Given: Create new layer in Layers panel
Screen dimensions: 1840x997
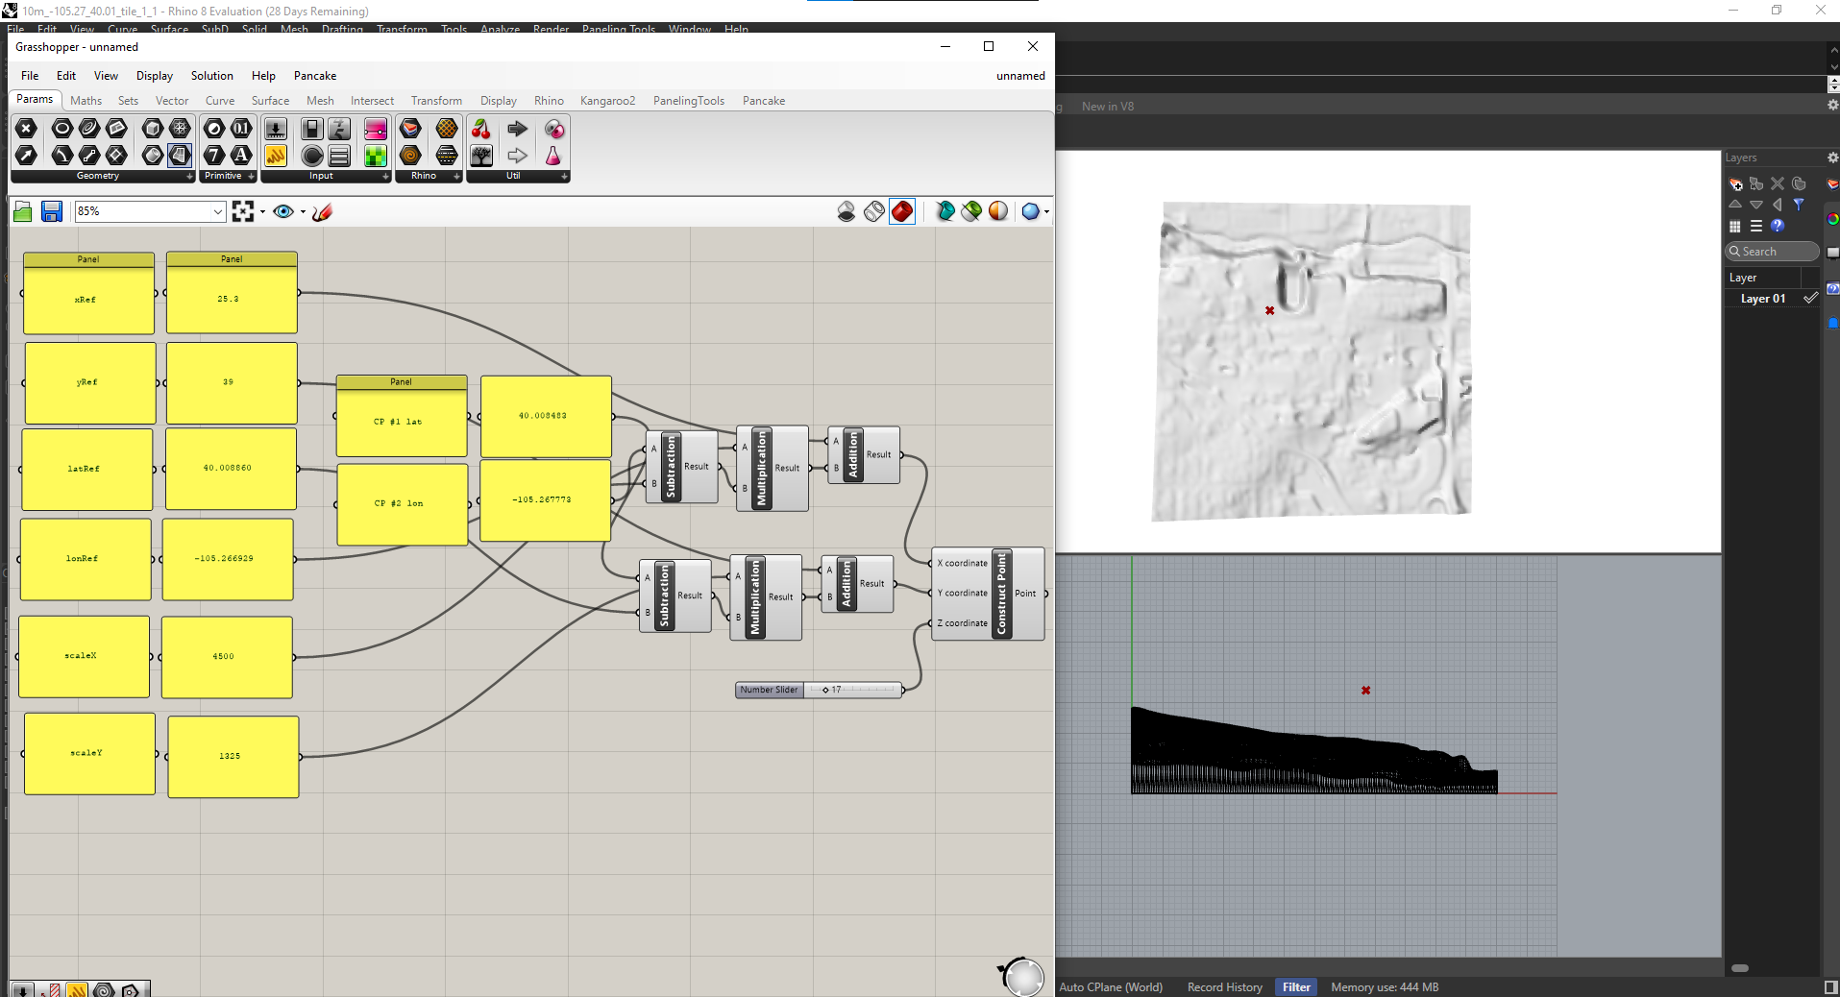Looking at the screenshot, I should (1735, 183).
